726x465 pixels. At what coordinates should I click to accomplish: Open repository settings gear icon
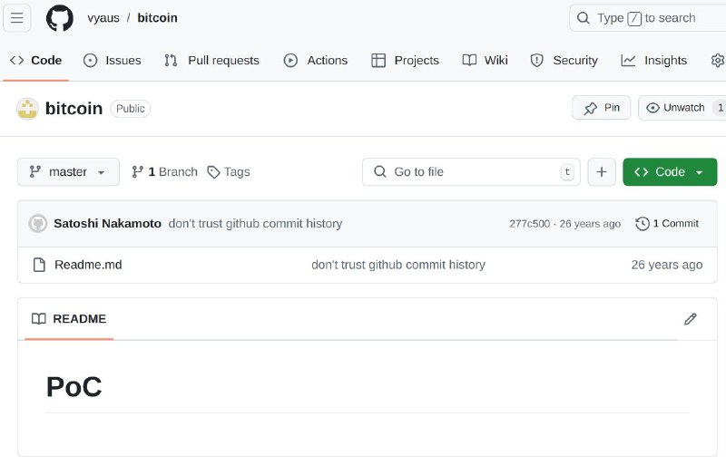click(717, 61)
